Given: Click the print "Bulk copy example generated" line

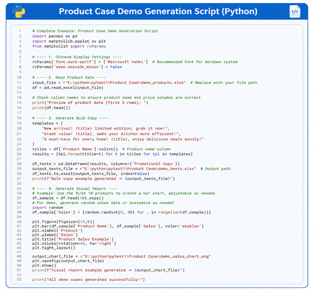Looking at the screenshot, I should tap(103, 179).
